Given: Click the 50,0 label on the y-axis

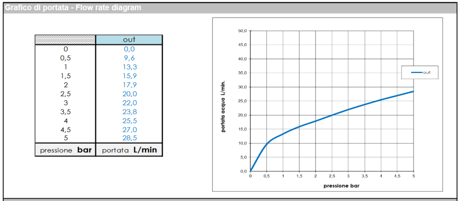Looking at the screenshot, I should 242,31.
